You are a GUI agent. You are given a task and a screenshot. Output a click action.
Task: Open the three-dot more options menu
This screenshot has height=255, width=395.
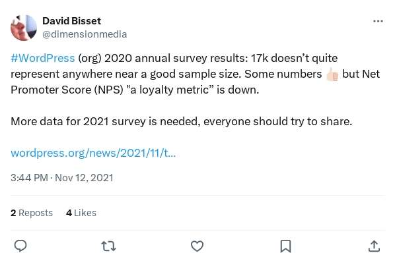coord(378,21)
